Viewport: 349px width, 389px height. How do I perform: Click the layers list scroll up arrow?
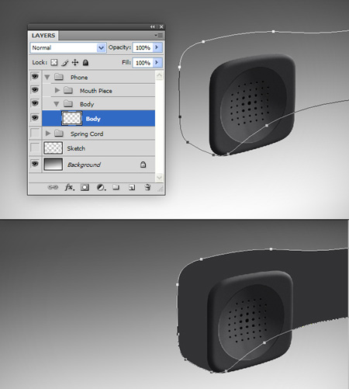click(x=159, y=75)
